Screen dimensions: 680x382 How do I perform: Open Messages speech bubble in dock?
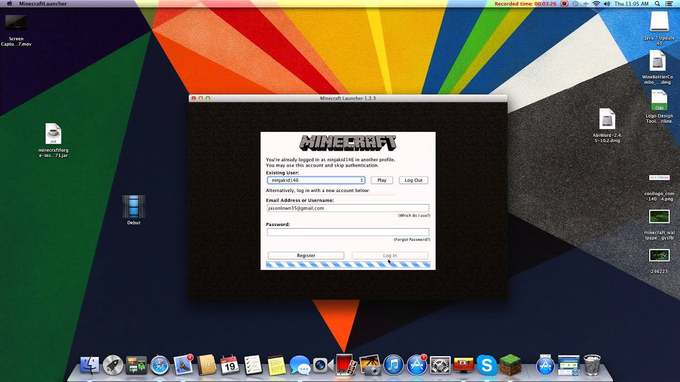300,366
